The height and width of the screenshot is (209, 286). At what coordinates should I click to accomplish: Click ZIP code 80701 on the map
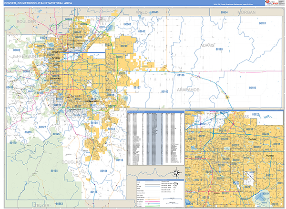[x=262, y=23]
